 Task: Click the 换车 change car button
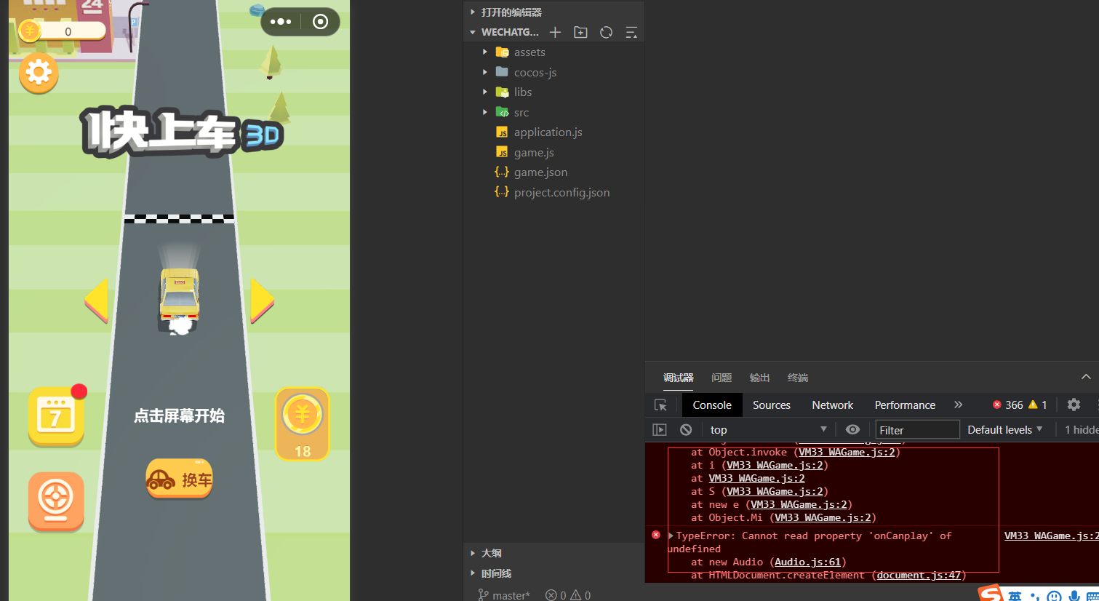click(x=179, y=479)
